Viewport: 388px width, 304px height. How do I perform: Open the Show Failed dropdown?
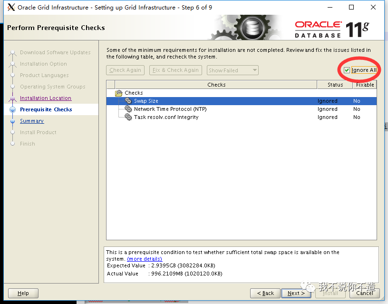[x=233, y=70]
